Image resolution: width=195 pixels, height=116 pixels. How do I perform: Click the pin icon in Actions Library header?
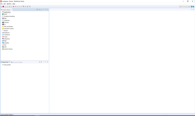tap(37, 10)
